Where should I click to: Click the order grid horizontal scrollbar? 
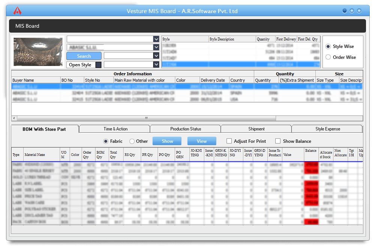[146, 118]
